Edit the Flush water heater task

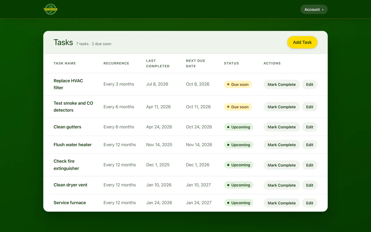click(310, 145)
